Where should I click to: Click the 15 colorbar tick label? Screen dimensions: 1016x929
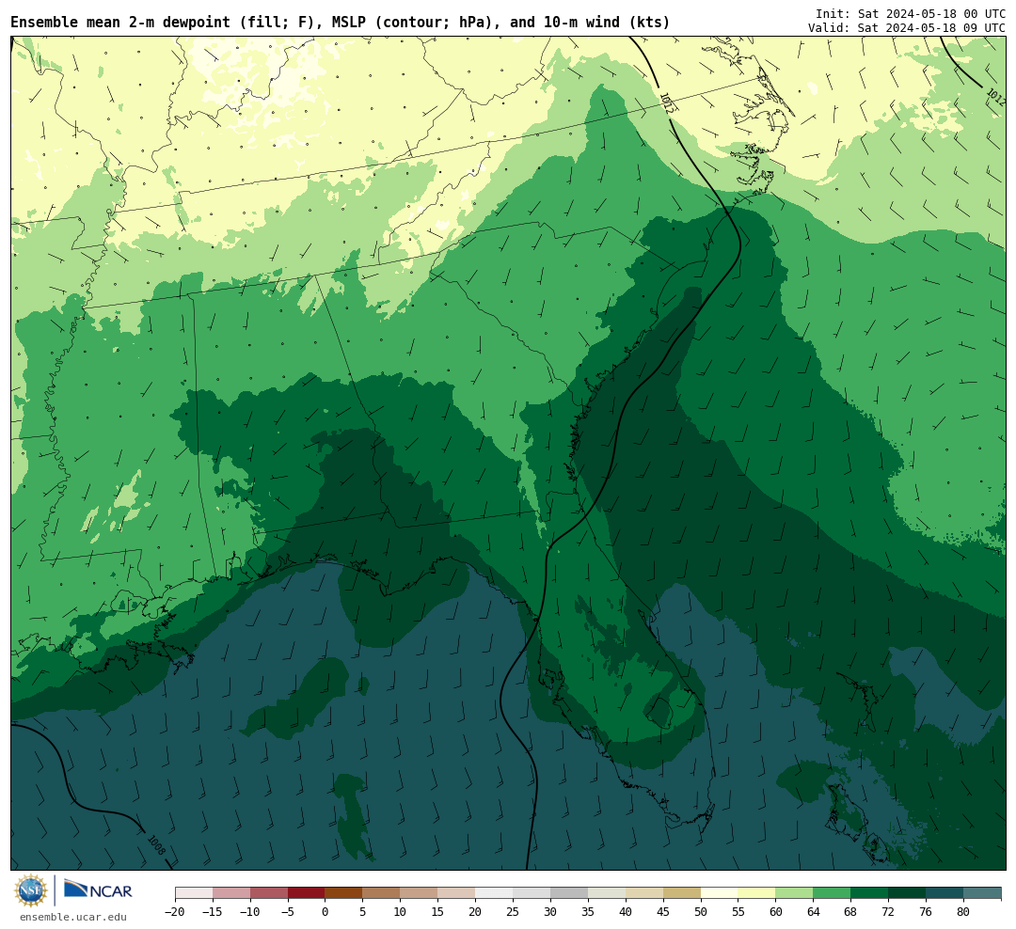pyautogui.click(x=438, y=912)
